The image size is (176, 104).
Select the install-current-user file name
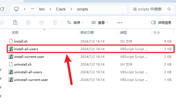coord(29,57)
